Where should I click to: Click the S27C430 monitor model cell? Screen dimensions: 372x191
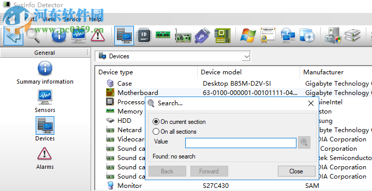pos(216,185)
